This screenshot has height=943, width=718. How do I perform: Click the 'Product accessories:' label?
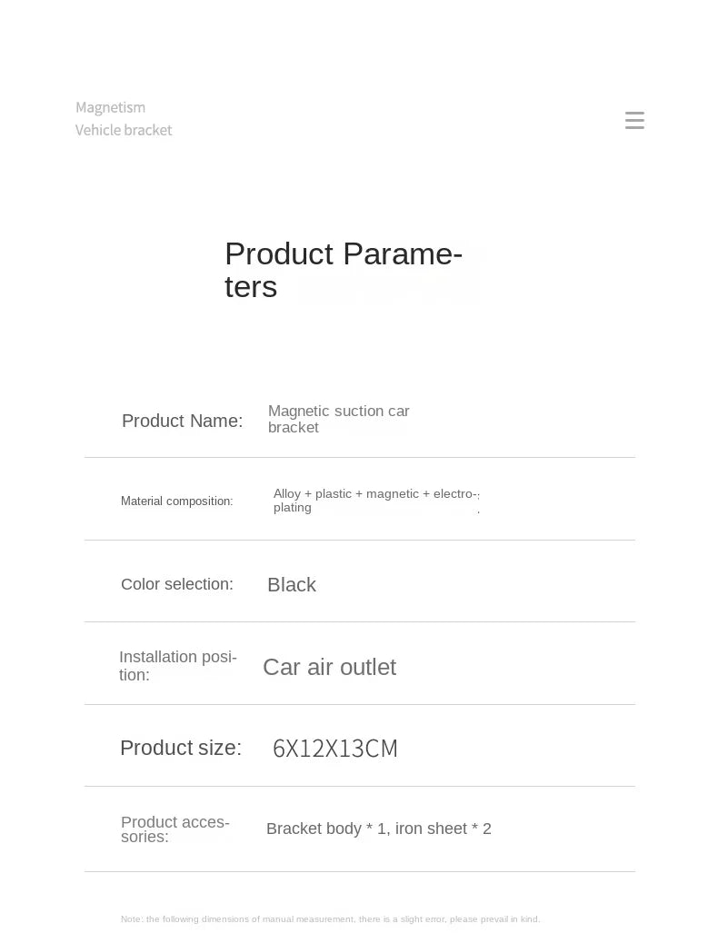pyautogui.click(x=175, y=829)
